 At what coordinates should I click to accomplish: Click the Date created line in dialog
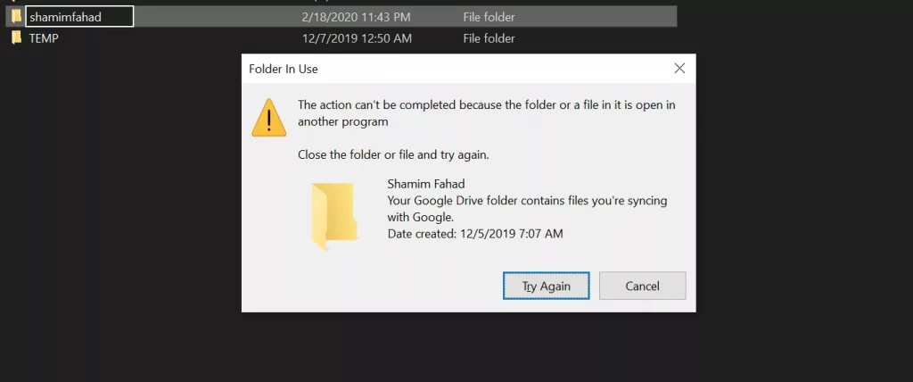point(475,234)
